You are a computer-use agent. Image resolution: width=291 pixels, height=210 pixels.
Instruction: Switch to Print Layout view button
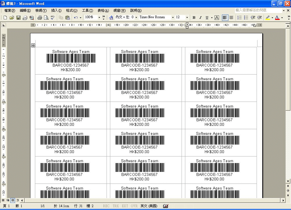(13, 200)
